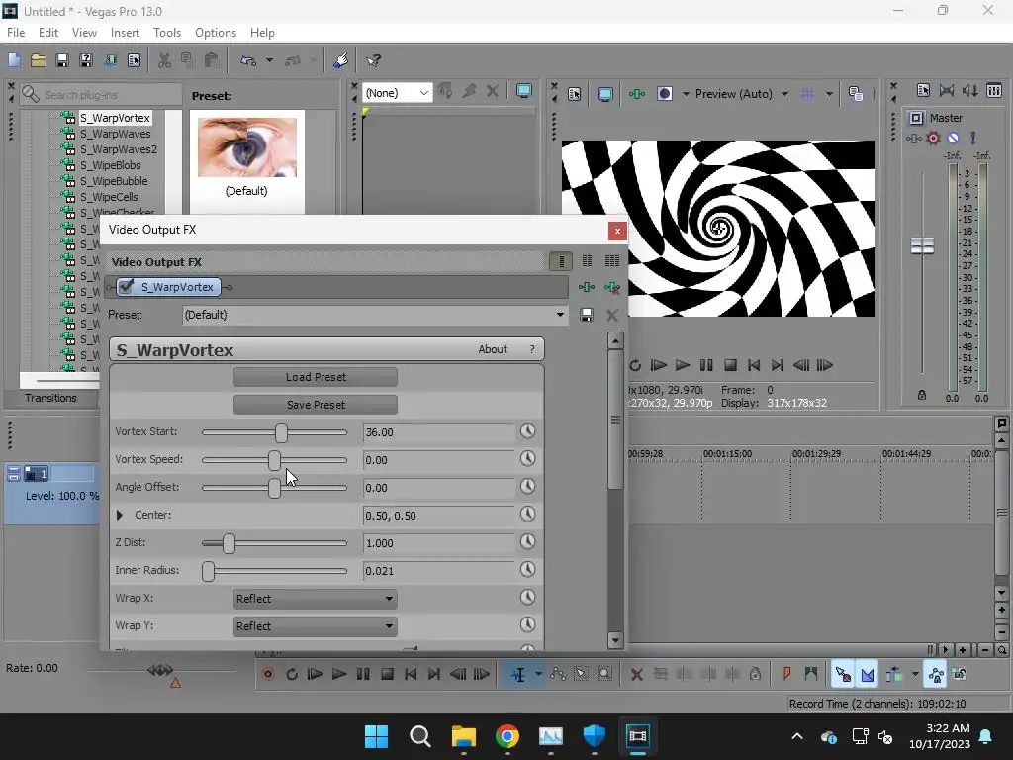This screenshot has height=760, width=1013.
Task: Click the Play button in preview transport
Action: 683,366
